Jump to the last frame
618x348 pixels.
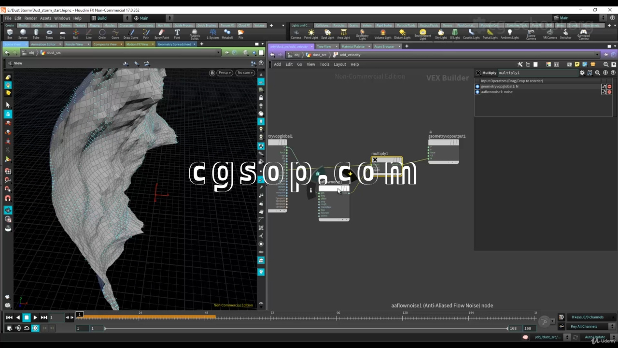[44, 318]
